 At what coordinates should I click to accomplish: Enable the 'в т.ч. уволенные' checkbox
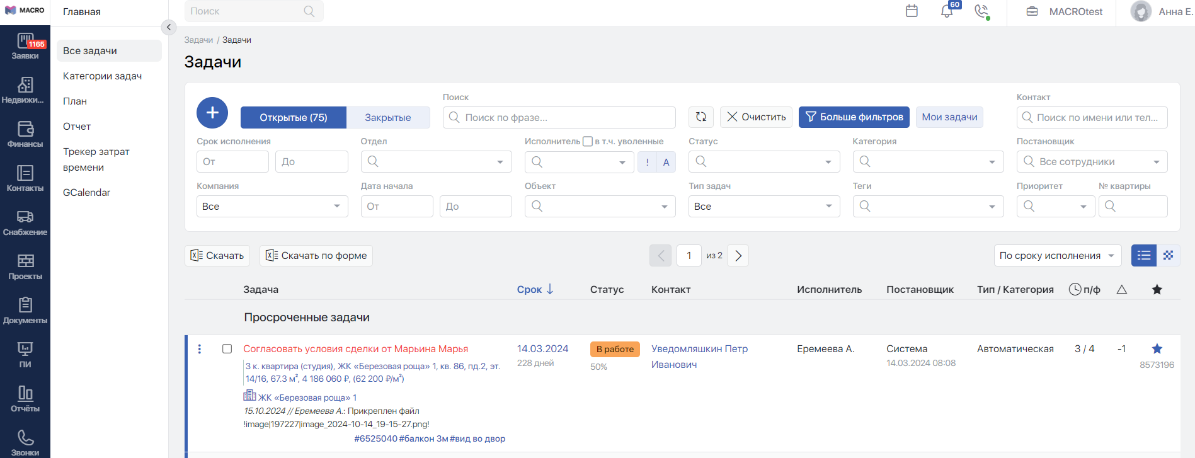click(x=588, y=142)
